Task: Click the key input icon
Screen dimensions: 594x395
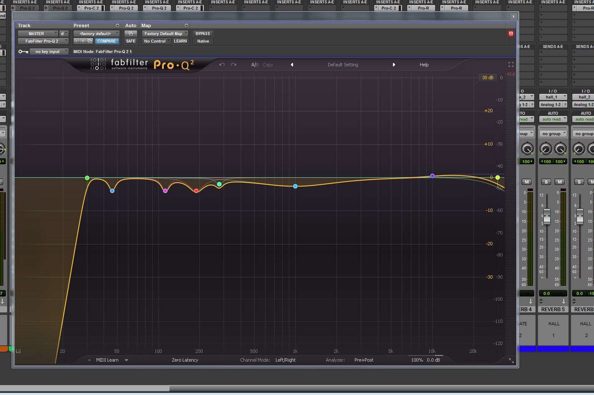Action: (23, 52)
